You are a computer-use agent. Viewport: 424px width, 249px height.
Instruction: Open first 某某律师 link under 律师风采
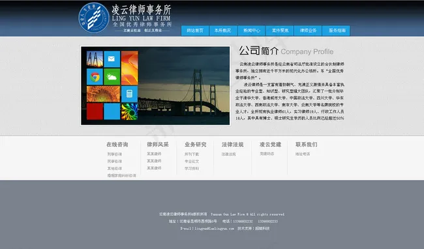(x=154, y=154)
